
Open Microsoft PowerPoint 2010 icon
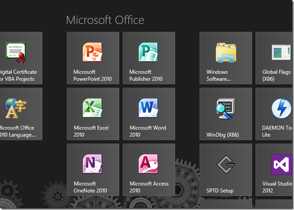[x=92, y=52]
